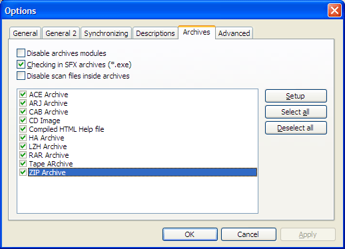Select the CD Image list entry
The height and width of the screenshot is (249, 345).
45,121
